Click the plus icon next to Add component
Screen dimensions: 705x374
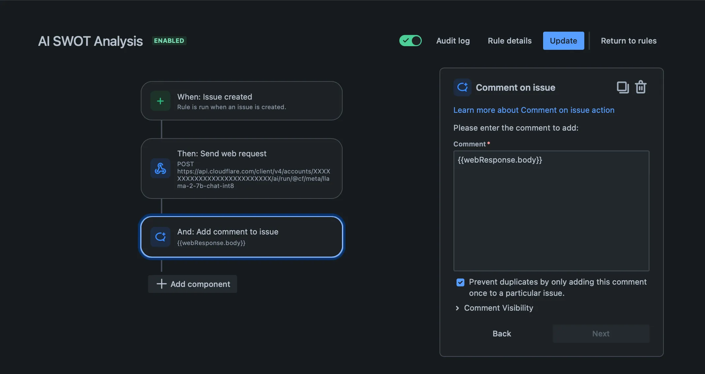161,284
